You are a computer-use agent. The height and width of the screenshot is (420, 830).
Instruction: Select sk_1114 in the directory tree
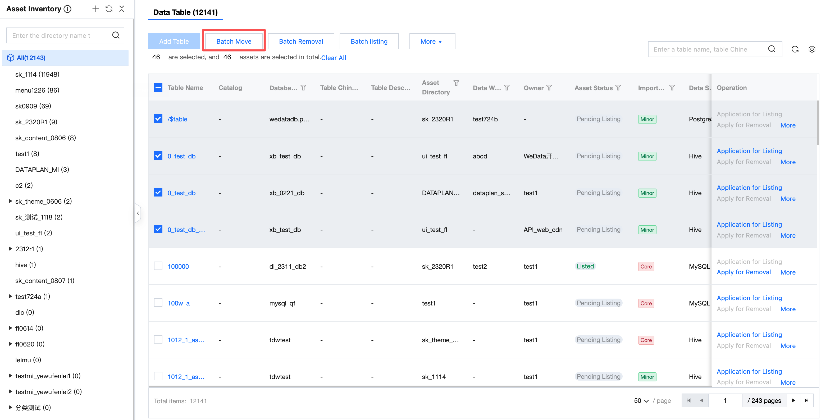[37, 74]
